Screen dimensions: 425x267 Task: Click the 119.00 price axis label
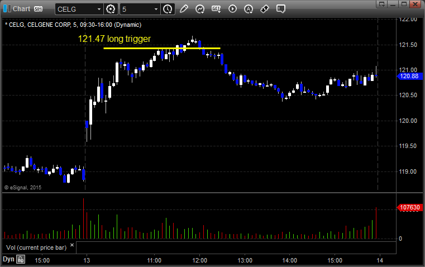pos(408,171)
